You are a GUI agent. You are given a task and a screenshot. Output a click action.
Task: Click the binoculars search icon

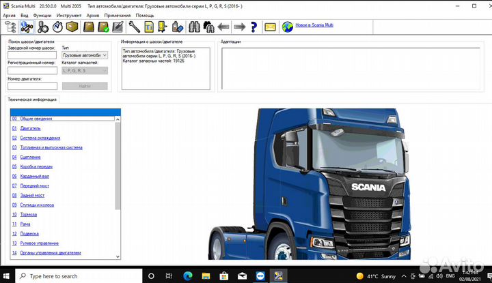(x=194, y=27)
